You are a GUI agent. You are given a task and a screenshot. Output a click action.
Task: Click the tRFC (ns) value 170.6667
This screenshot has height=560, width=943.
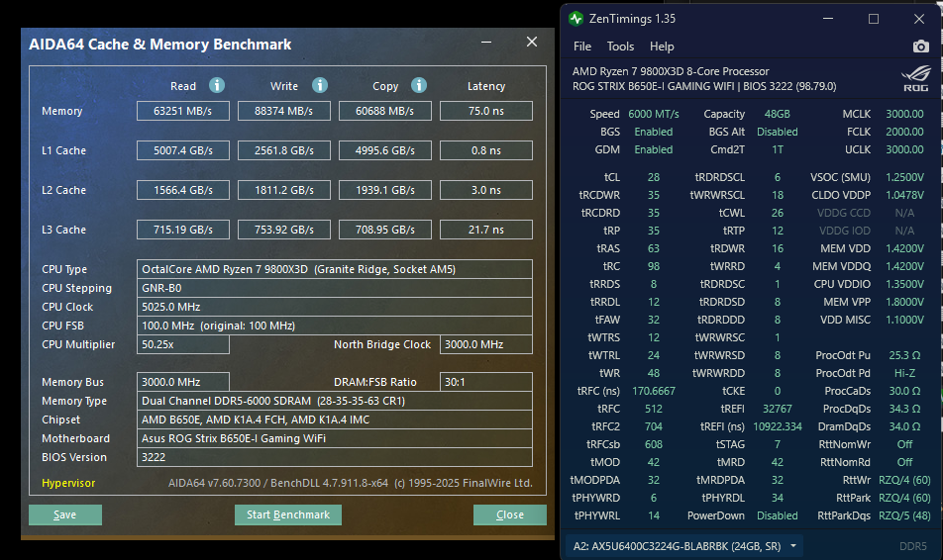pyautogui.click(x=654, y=391)
